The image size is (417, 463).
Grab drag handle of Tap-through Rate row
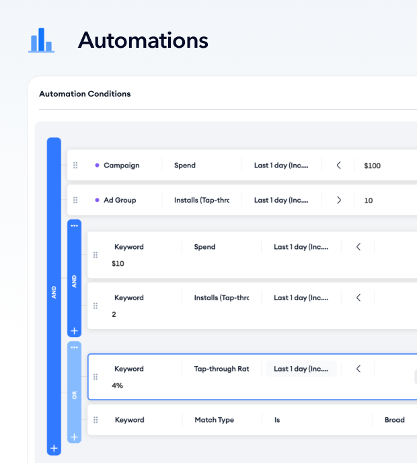(x=96, y=377)
